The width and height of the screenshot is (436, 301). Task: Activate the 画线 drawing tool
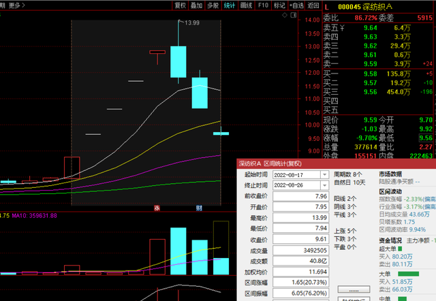click(x=247, y=5)
